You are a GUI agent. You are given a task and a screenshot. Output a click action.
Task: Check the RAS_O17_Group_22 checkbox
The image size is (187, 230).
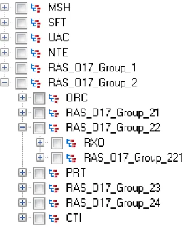(x=39, y=128)
